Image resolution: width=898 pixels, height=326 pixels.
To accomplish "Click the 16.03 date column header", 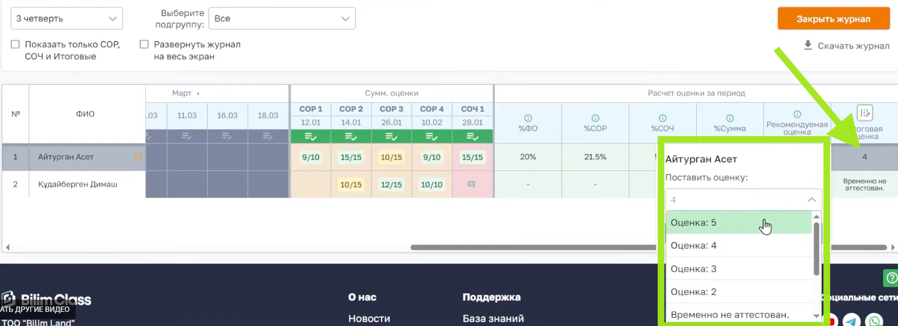I will coord(227,115).
